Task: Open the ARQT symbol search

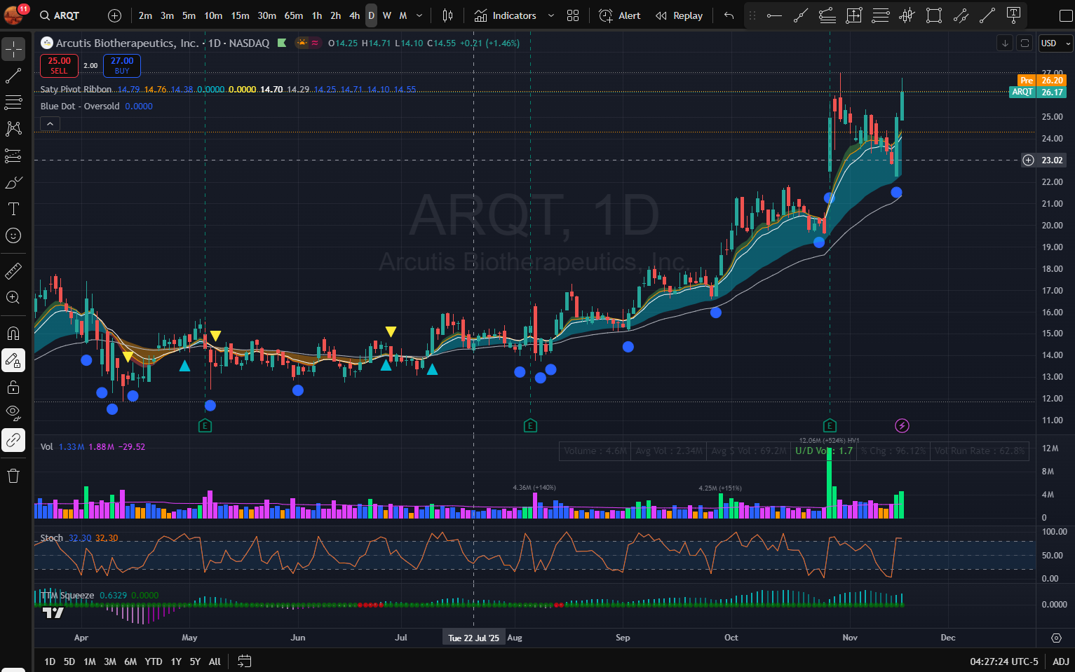Action: tap(60, 15)
